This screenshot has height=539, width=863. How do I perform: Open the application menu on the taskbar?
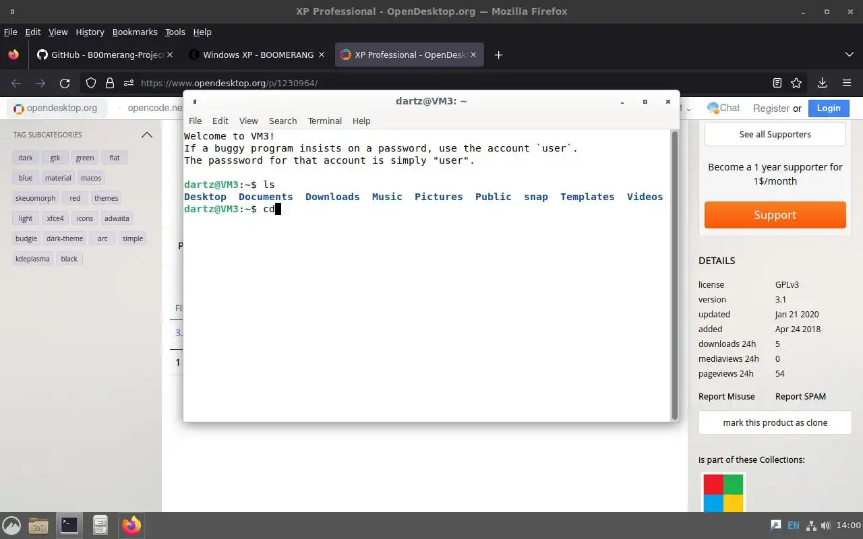pyautogui.click(x=11, y=525)
